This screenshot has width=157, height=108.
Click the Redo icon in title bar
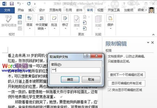click(29, 4)
